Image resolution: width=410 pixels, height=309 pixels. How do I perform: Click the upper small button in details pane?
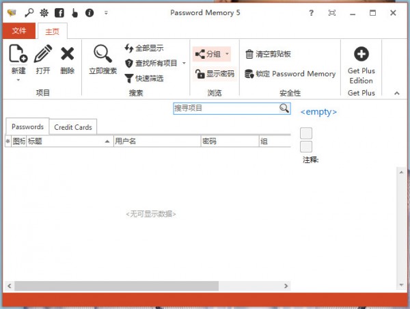tap(306, 133)
